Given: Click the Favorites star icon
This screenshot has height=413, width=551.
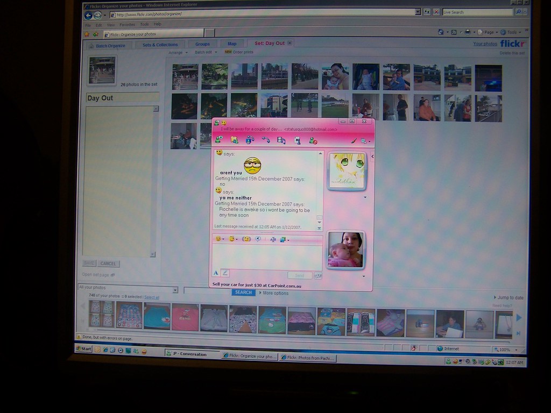Looking at the screenshot, I should pos(87,34).
